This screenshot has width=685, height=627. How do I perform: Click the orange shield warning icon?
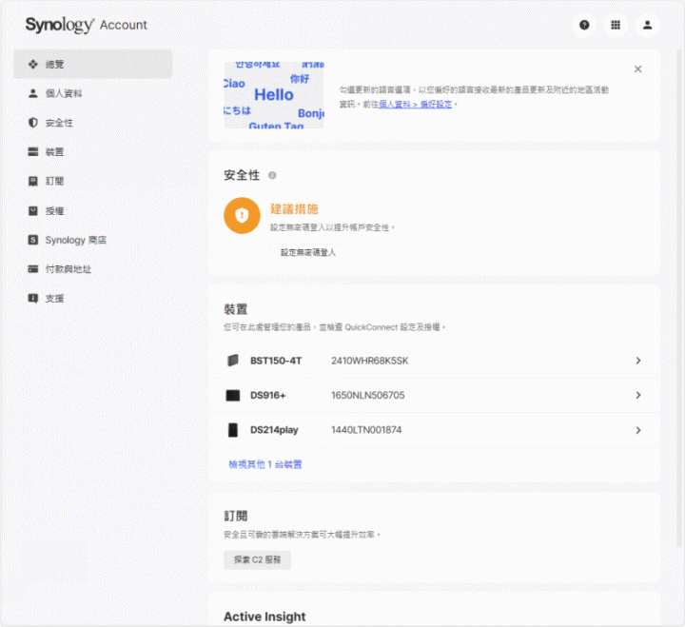pyautogui.click(x=242, y=215)
